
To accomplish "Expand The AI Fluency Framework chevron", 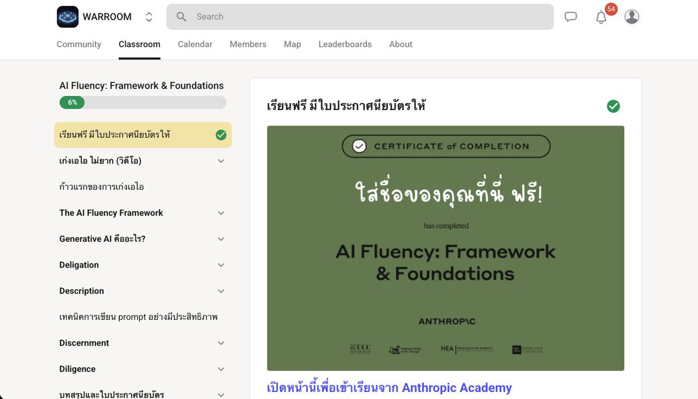I will coord(221,213).
